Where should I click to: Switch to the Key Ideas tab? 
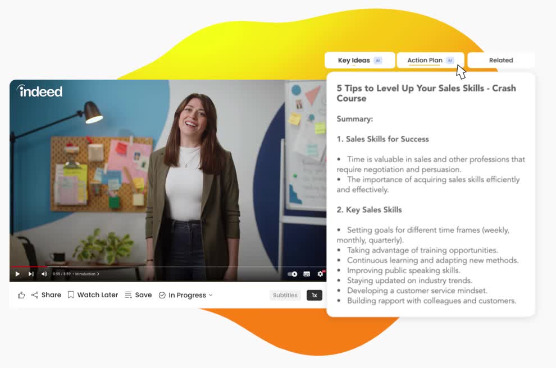(x=359, y=60)
